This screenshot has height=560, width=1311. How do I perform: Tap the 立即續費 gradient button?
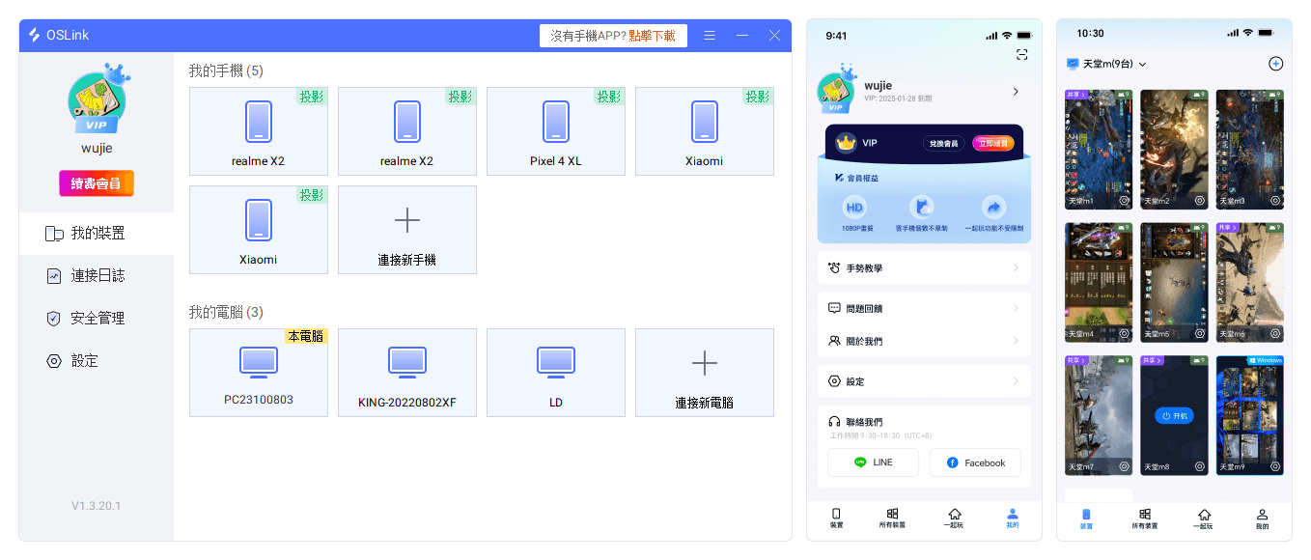click(x=992, y=143)
